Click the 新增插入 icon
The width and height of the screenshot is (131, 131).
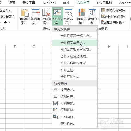pyautogui.click(x=35, y=12)
